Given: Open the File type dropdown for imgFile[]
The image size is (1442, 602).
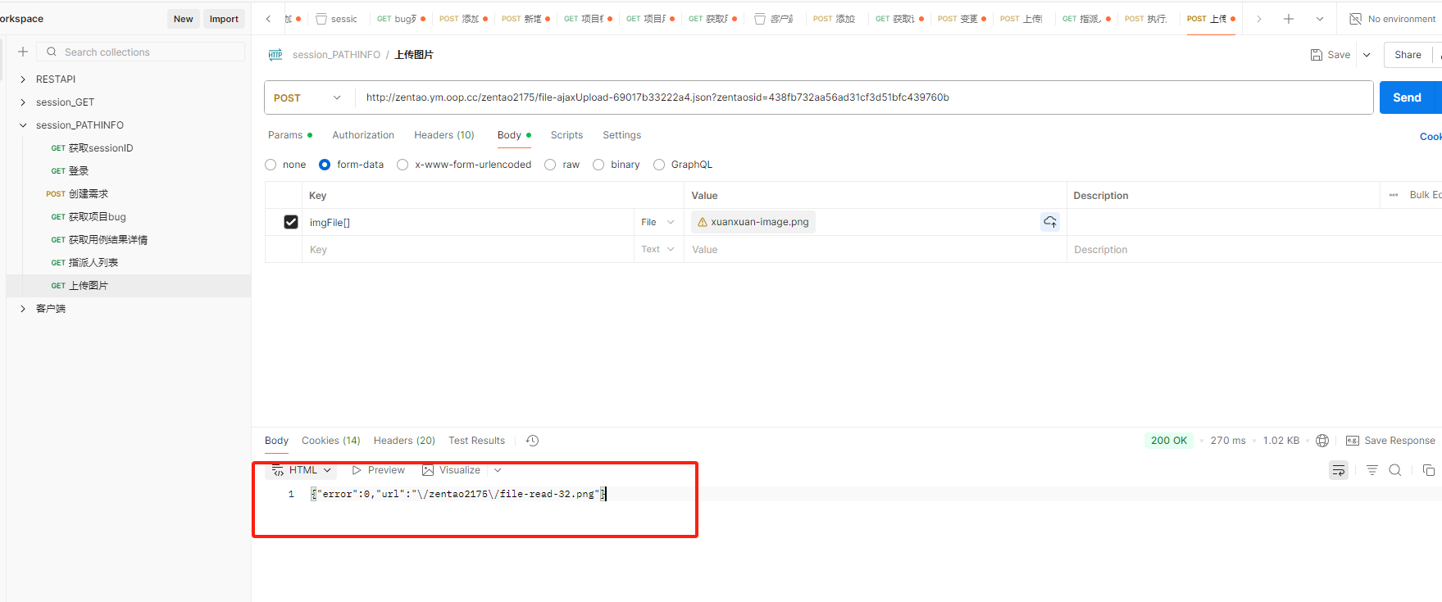Looking at the screenshot, I should tap(658, 222).
